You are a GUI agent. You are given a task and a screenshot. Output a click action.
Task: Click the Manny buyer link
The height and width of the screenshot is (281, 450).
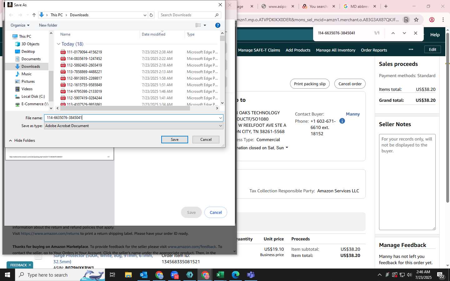(353, 114)
